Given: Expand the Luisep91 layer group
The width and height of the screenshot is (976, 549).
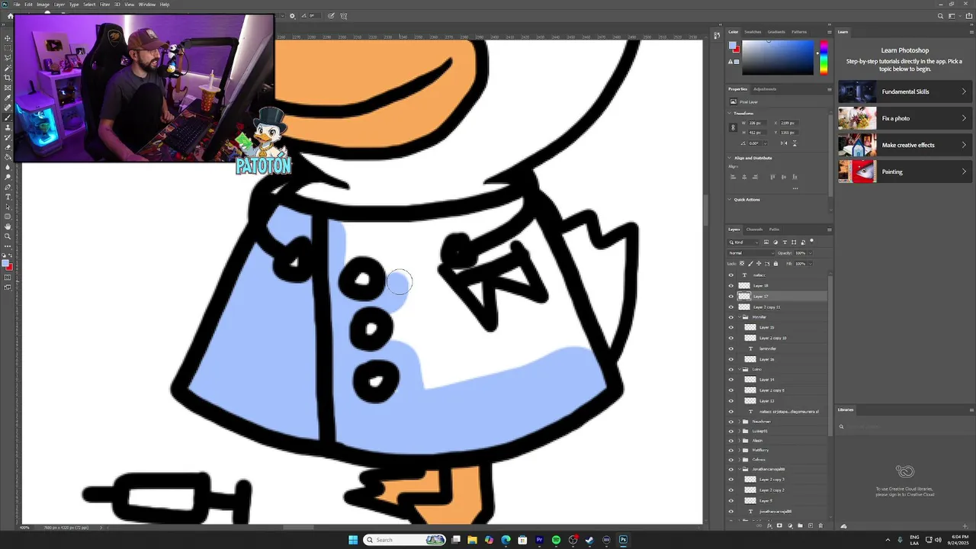Looking at the screenshot, I should 740,431.
